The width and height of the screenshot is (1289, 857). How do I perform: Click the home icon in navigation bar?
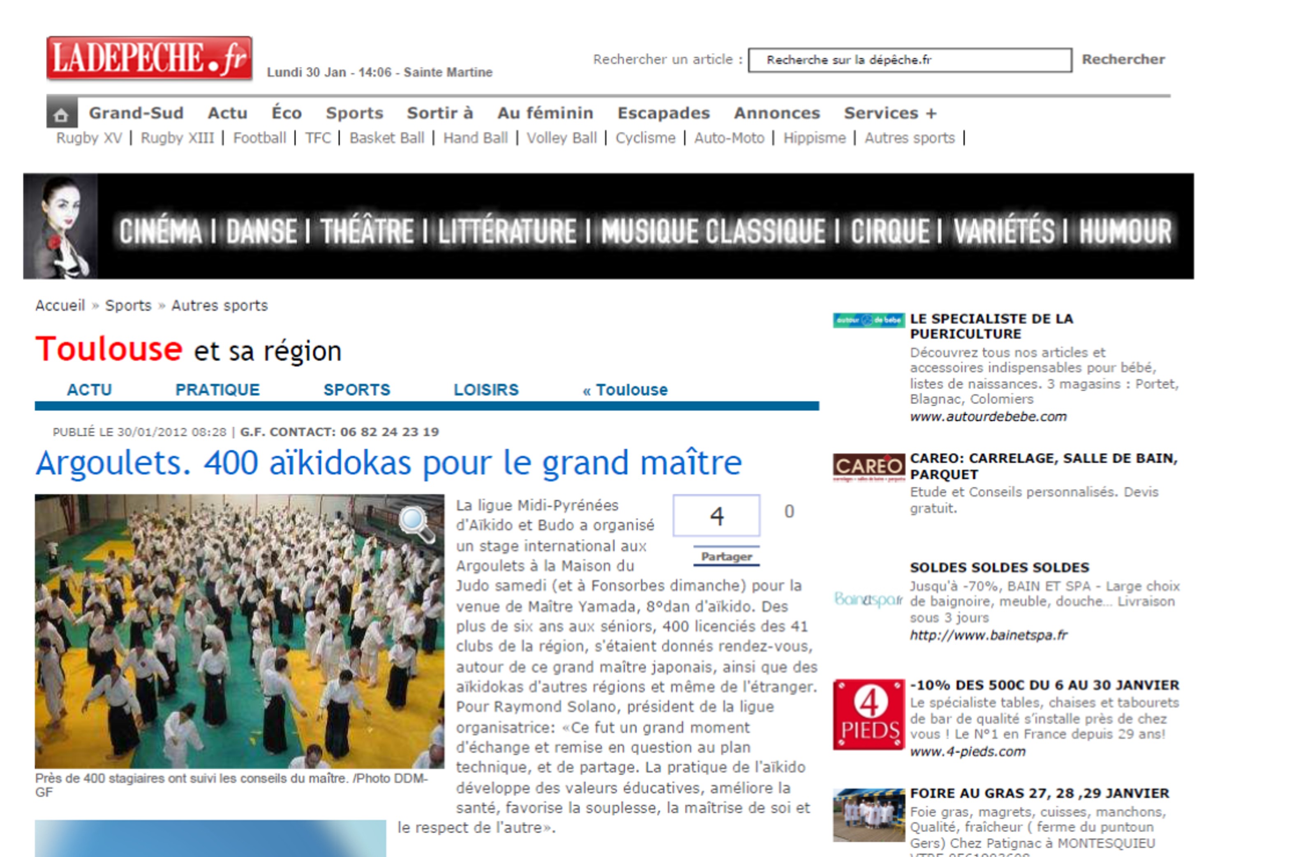[x=61, y=114]
